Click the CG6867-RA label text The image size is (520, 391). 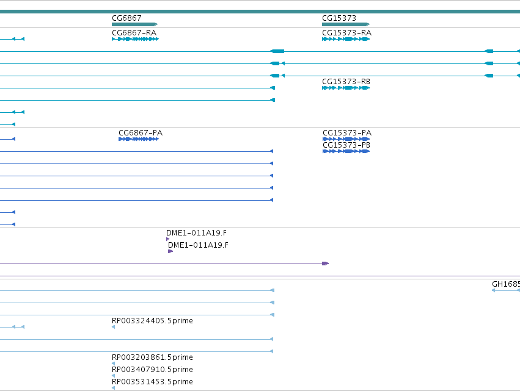pos(134,32)
